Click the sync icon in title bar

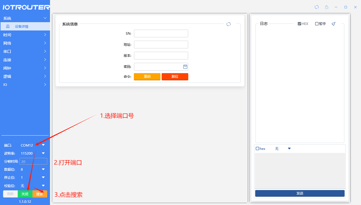pyautogui.click(x=317, y=7)
